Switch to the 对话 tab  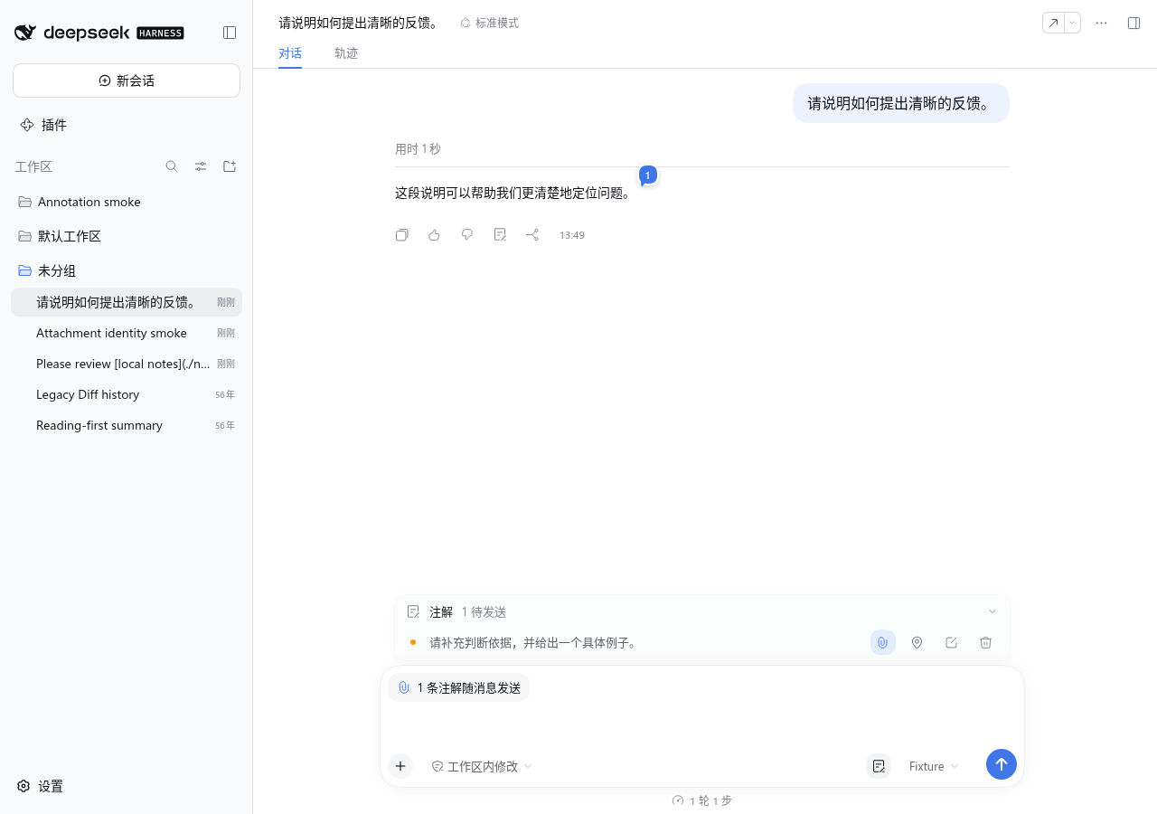(x=290, y=53)
